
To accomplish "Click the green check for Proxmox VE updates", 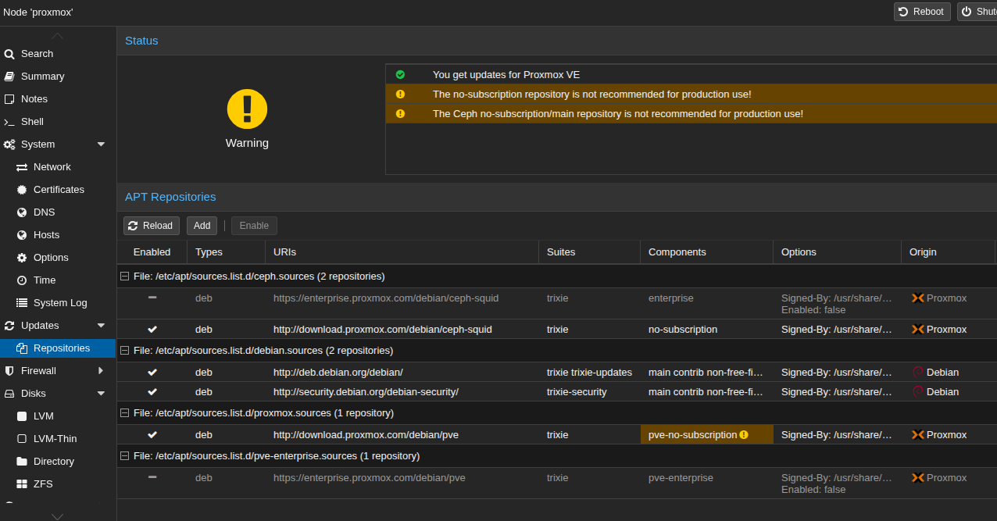I will 400,74.
